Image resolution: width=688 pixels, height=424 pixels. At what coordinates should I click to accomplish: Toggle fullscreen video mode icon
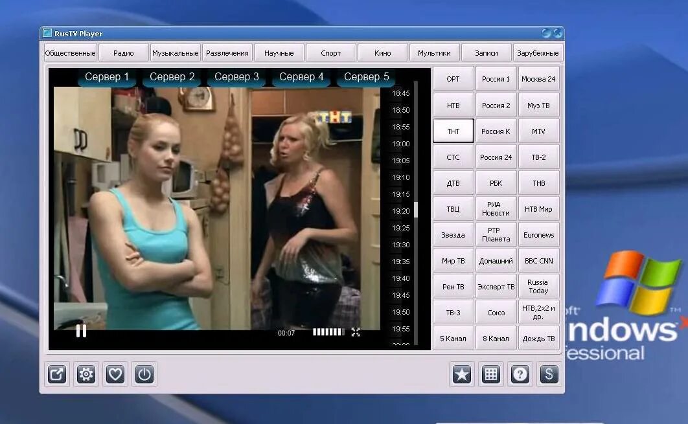click(356, 332)
